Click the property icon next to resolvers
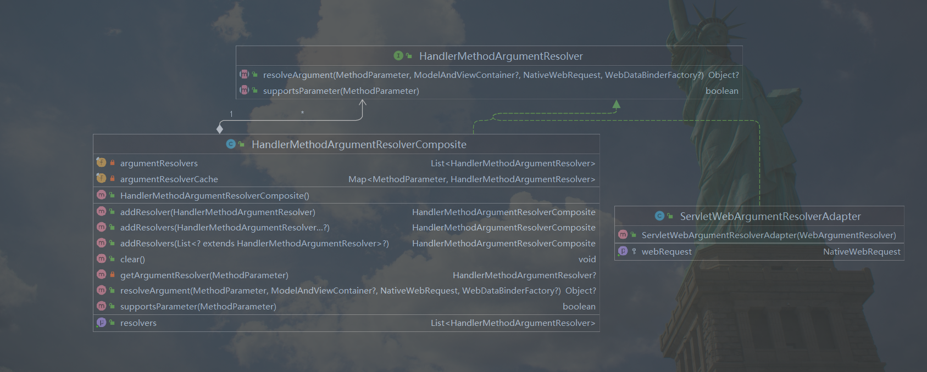This screenshot has height=372, width=927. click(x=101, y=323)
